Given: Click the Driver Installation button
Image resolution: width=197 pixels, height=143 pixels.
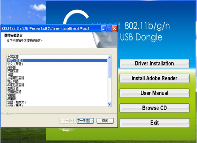Looking at the screenshot, I should pyautogui.click(x=155, y=64).
